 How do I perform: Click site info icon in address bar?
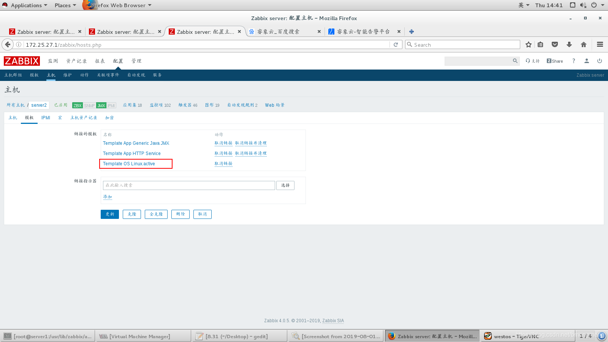(x=18, y=44)
